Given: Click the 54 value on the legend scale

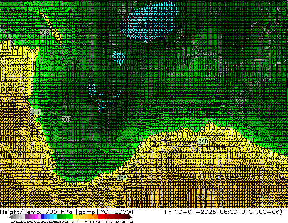Looking at the screenshot, I should (x=131, y=222).
